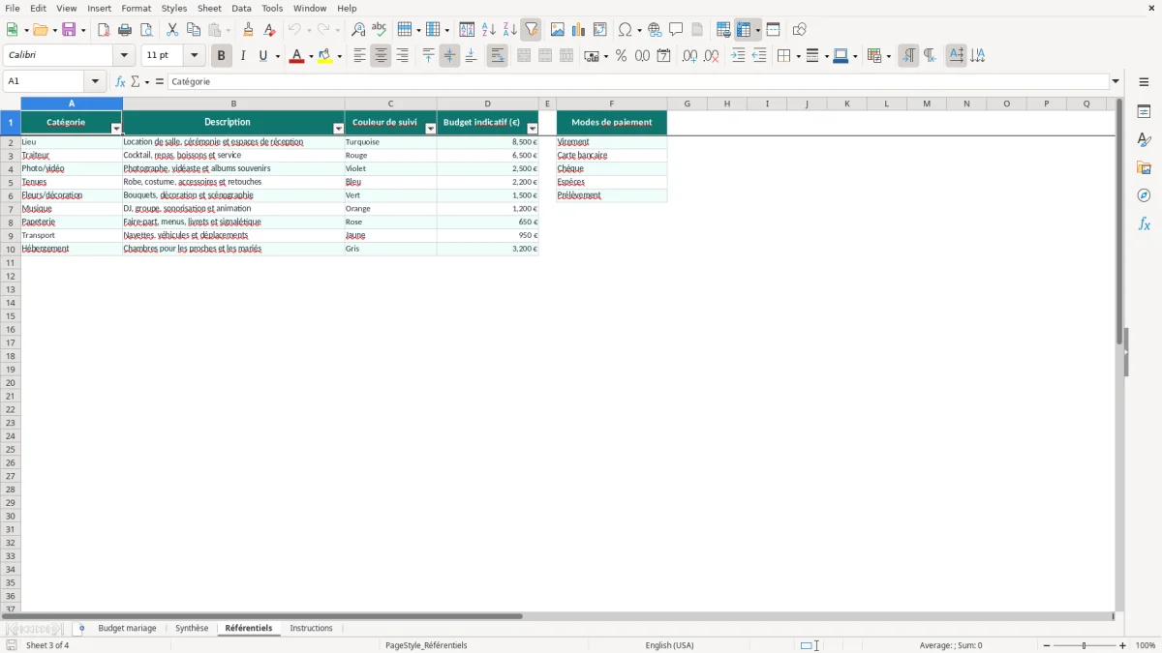Open the Data menu

point(241,8)
